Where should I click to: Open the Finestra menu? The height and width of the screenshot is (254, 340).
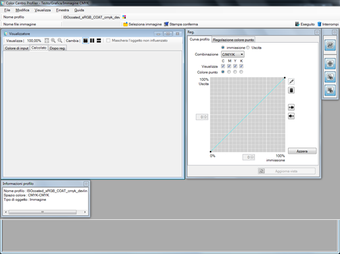[62, 10]
